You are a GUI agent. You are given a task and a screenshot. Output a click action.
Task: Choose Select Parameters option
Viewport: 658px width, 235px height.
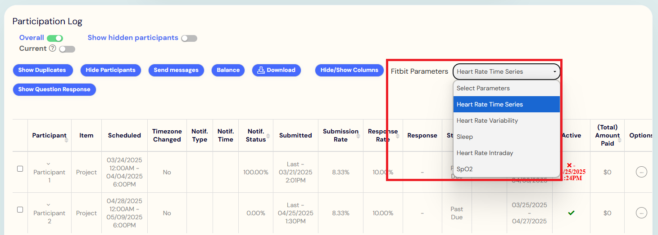click(x=506, y=88)
